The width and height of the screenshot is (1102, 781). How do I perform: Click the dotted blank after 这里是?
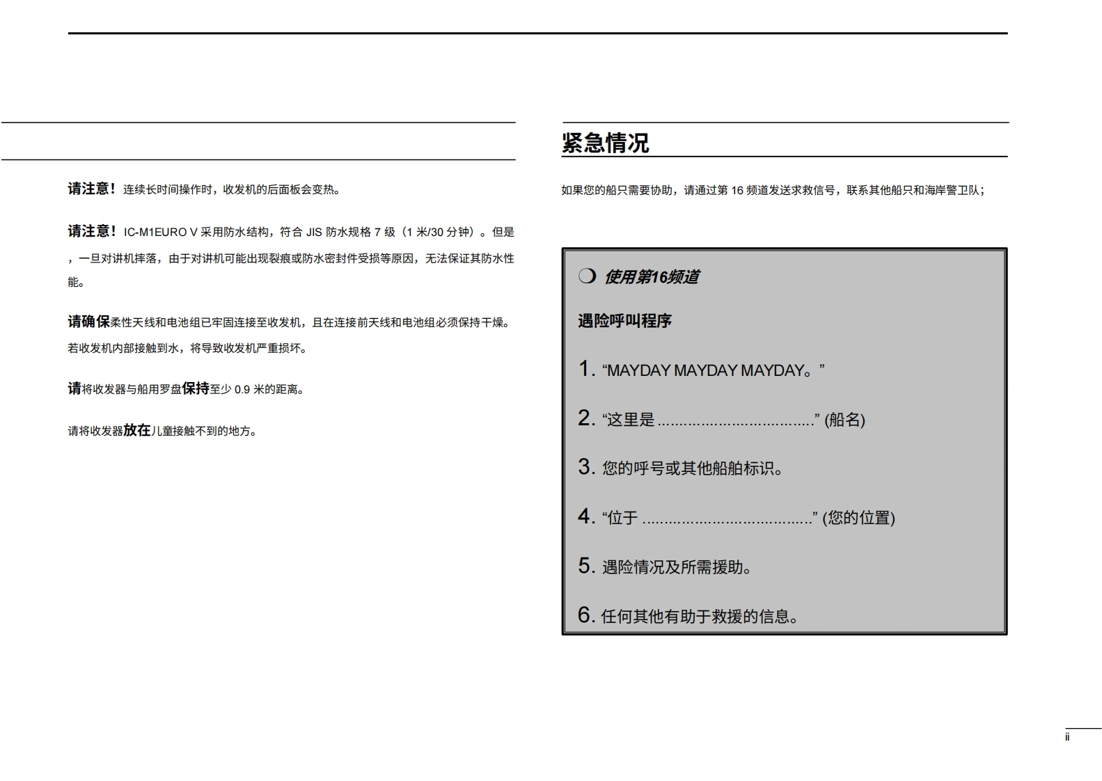coord(737,420)
